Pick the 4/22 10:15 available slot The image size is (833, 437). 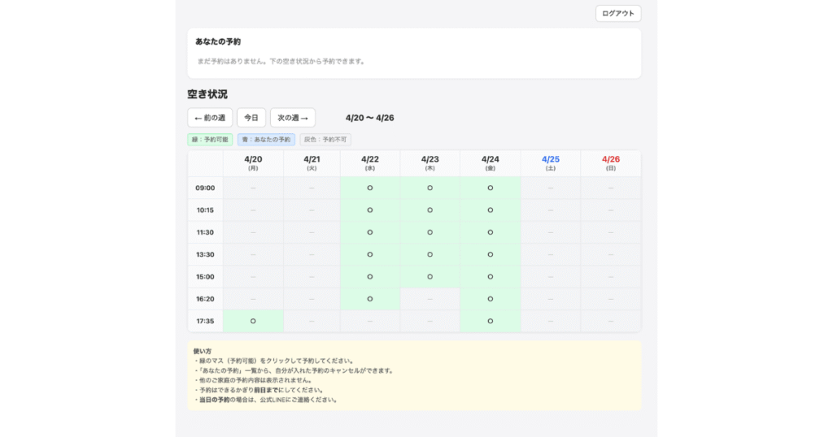370,210
